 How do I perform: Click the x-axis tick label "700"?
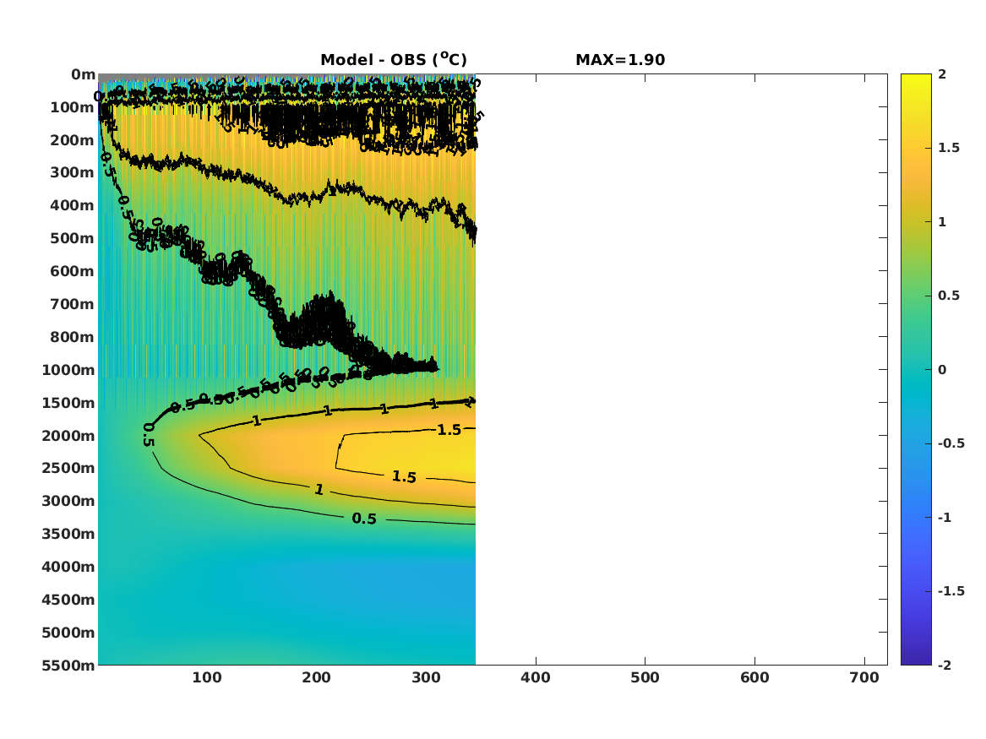864,678
